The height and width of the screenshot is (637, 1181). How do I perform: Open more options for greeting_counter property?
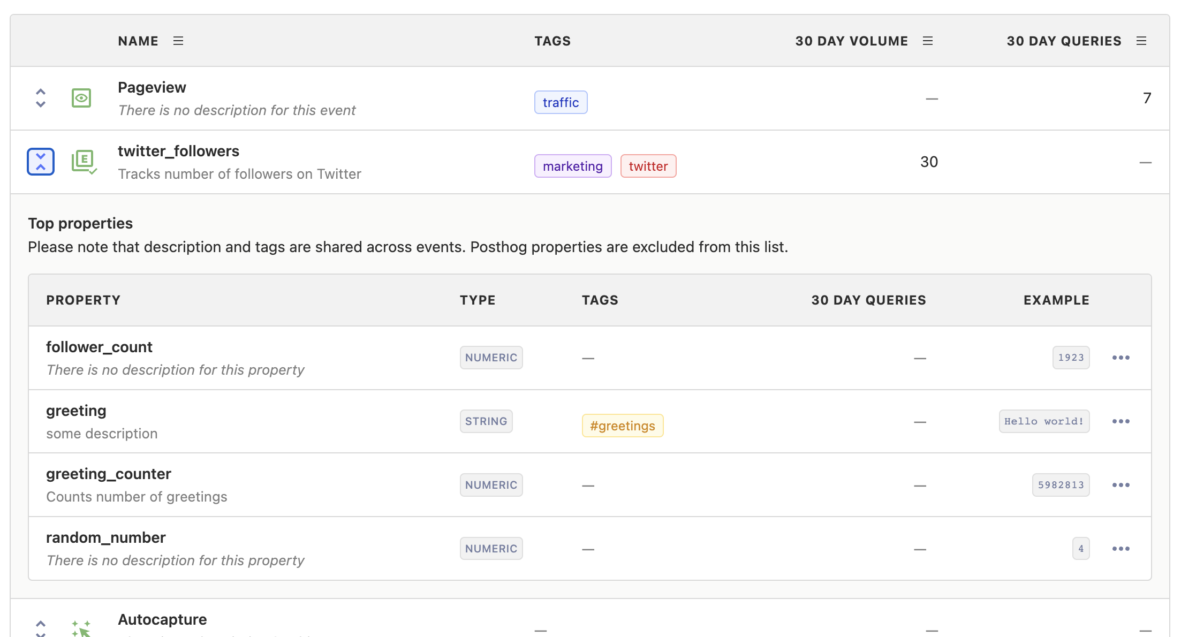click(x=1122, y=484)
